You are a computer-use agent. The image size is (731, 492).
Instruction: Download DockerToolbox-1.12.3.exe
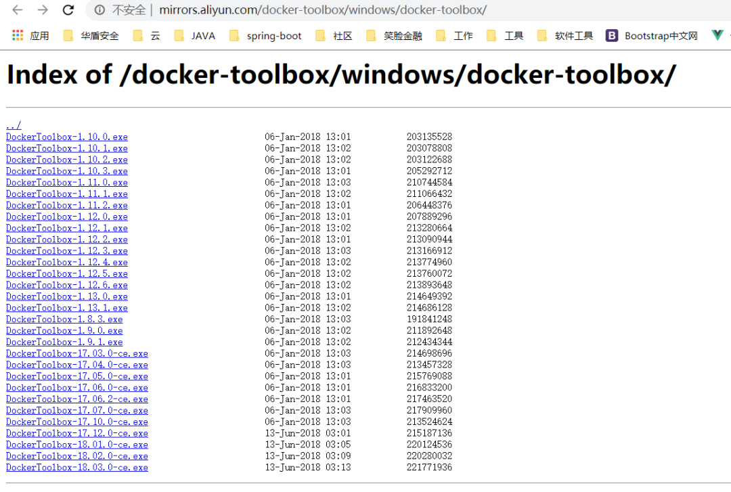[x=66, y=250]
